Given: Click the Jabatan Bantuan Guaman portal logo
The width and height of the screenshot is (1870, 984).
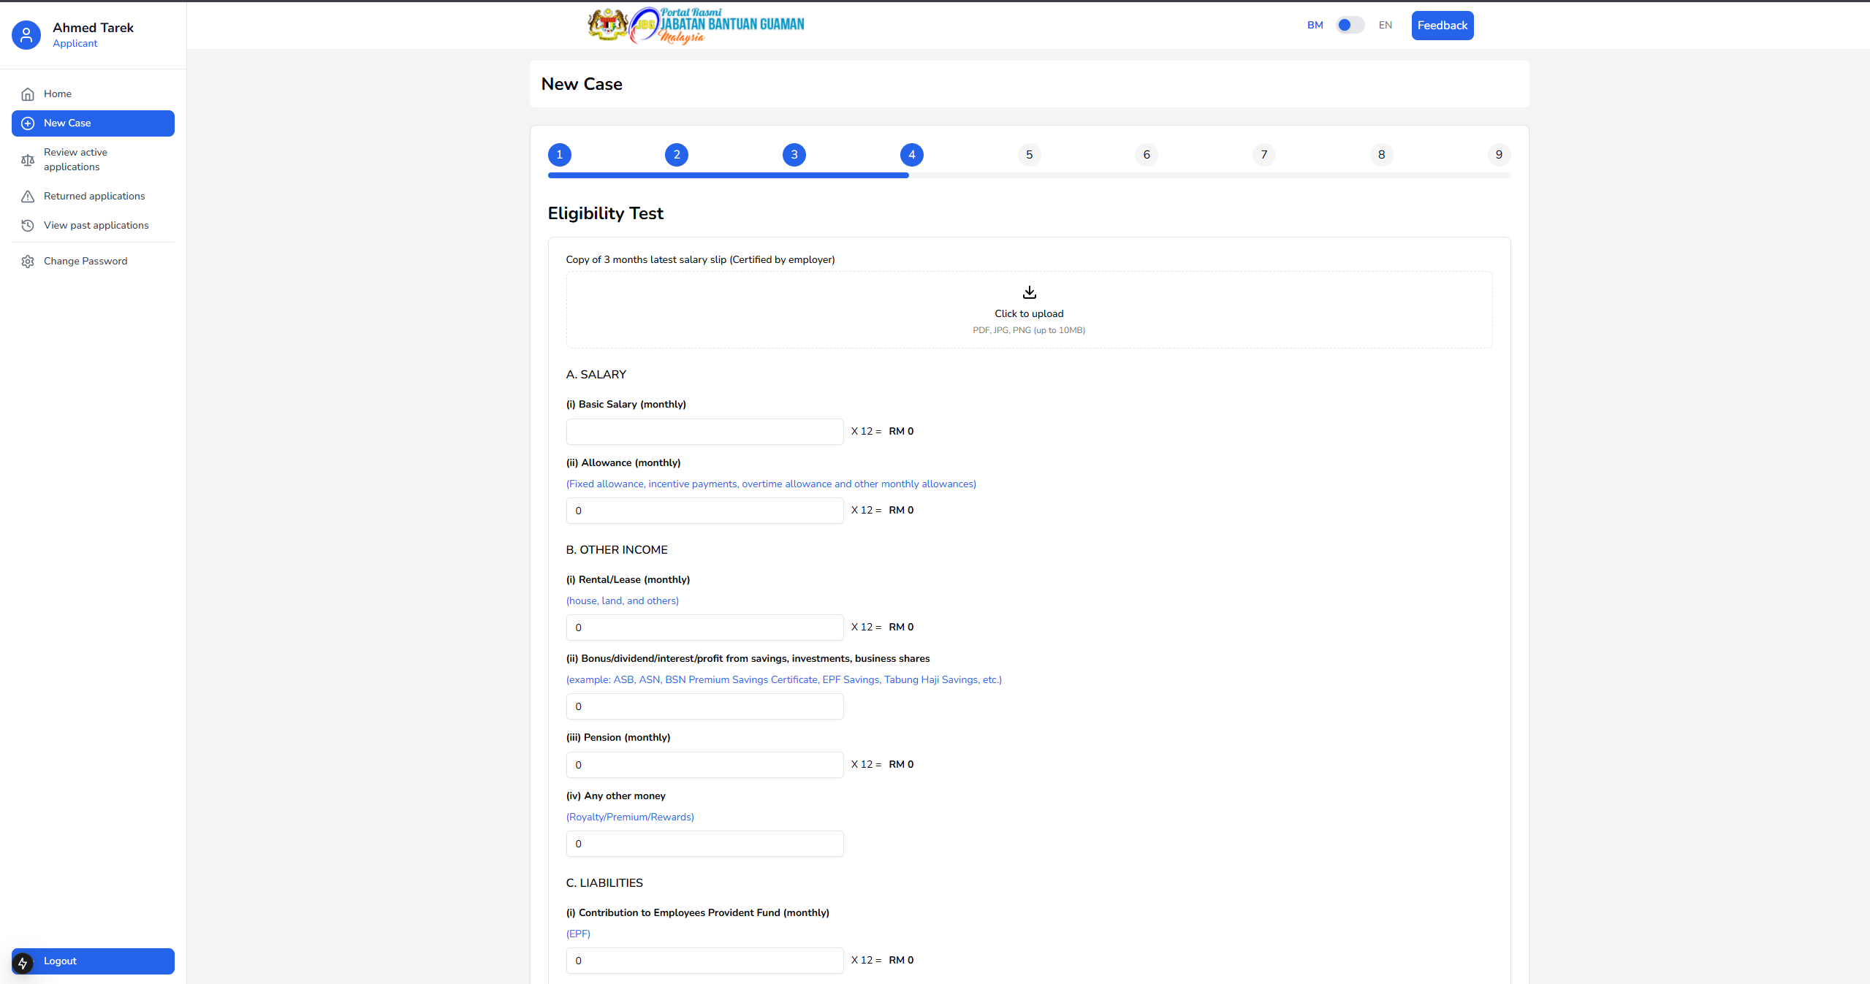Looking at the screenshot, I should [x=696, y=26].
